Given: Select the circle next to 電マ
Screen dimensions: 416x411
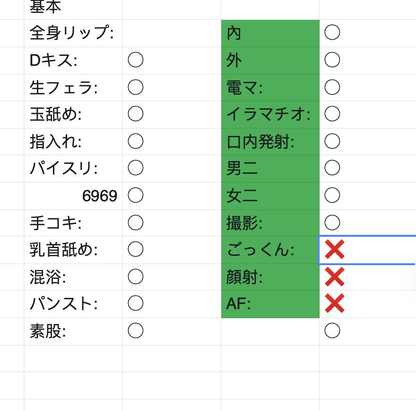Looking at the screenshot, I should point(332,87).
